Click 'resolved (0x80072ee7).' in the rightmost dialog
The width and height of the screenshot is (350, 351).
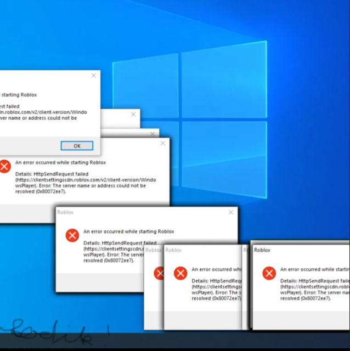tap(306, 298)
